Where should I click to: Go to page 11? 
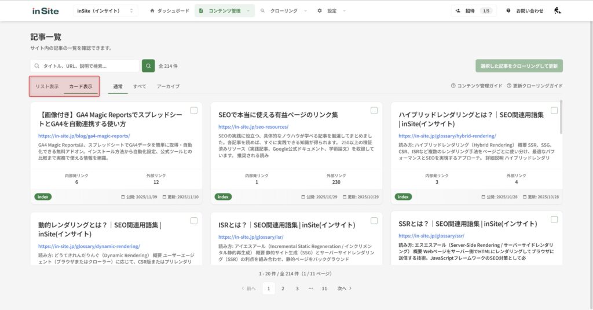pyautogui.click(x=324, y=289)
